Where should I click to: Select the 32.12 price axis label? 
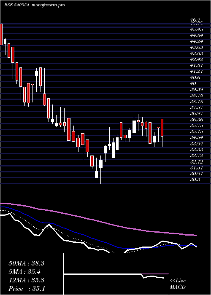click(197, 162)
